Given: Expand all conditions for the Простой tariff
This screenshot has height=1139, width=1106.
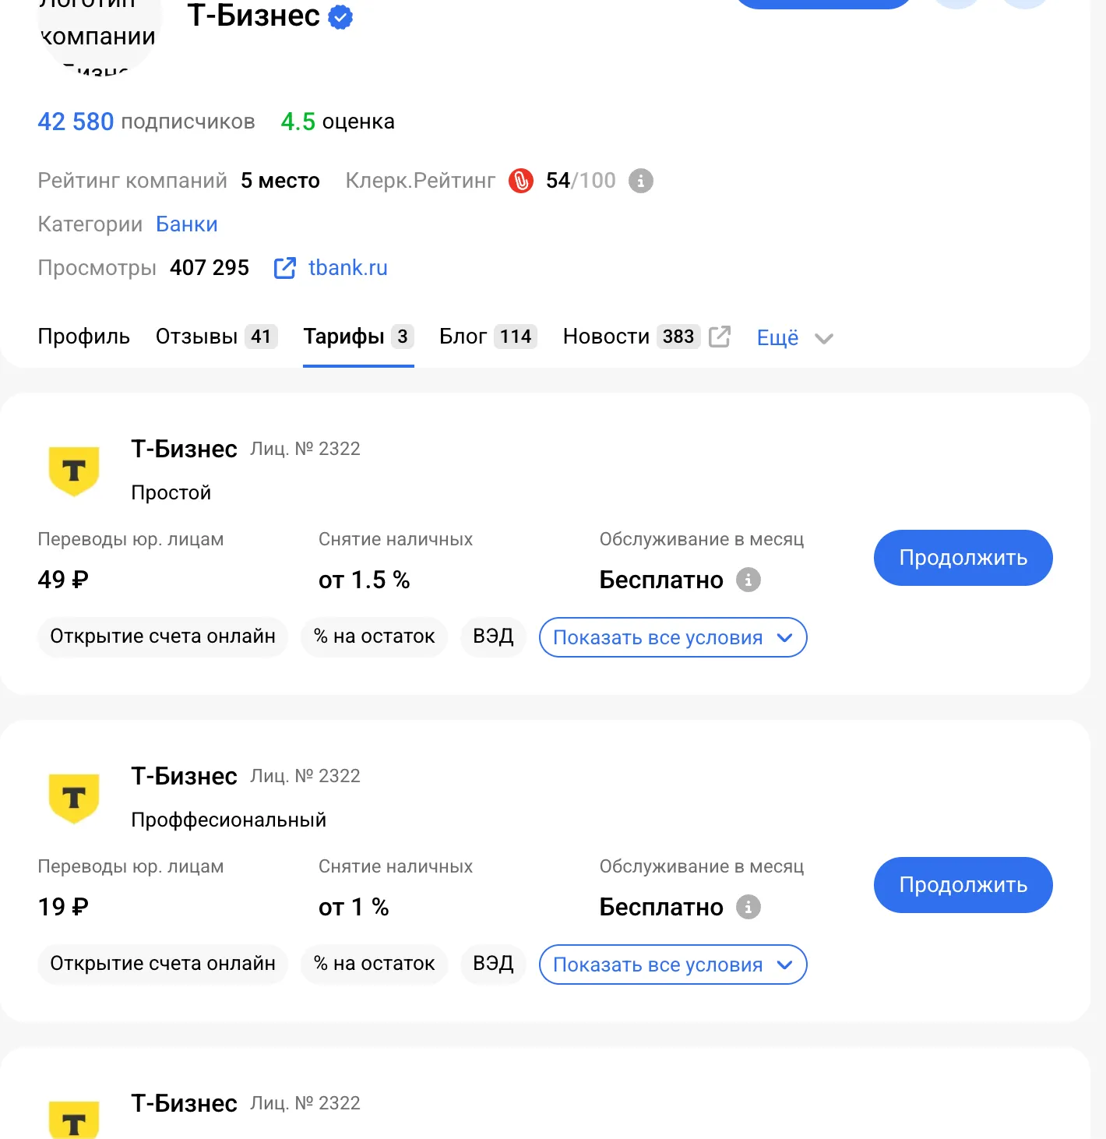Looking at the screenshot, I should (672, 637).
